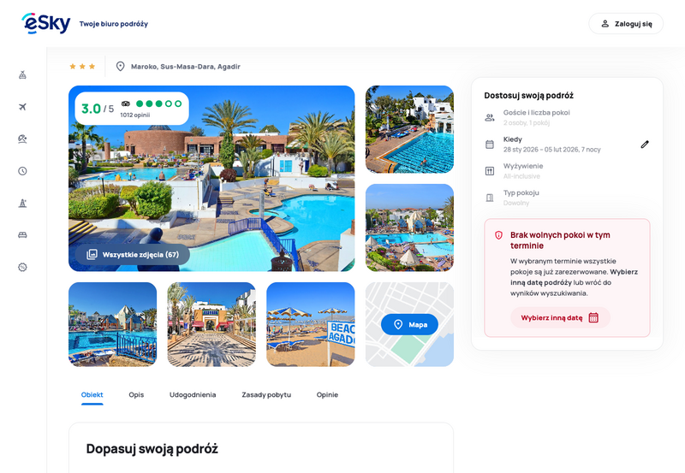Log in via Zaloguj się button
This screenshot has width=685, height=473.
pos(626,24)
